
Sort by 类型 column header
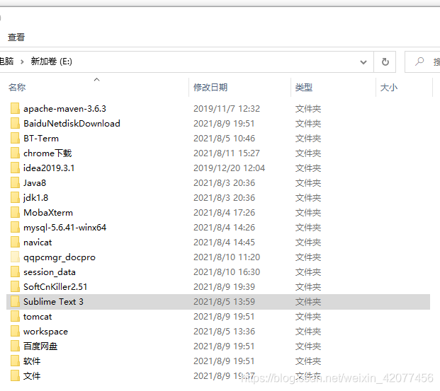(304, 88)
